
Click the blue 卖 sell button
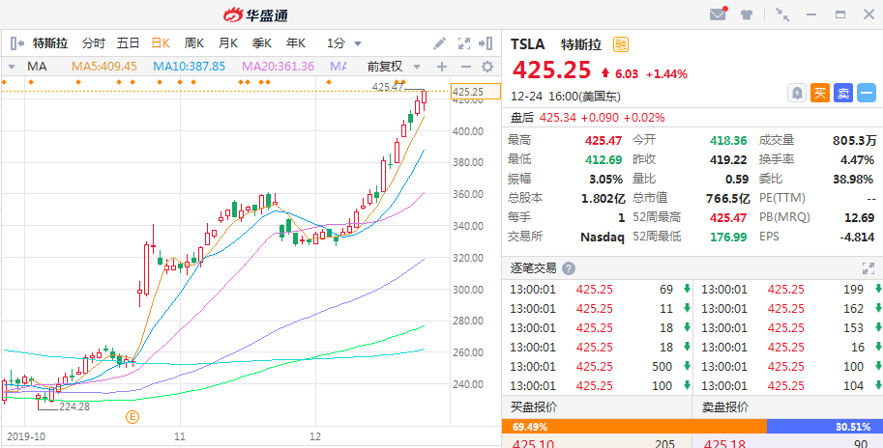point(843,94)
